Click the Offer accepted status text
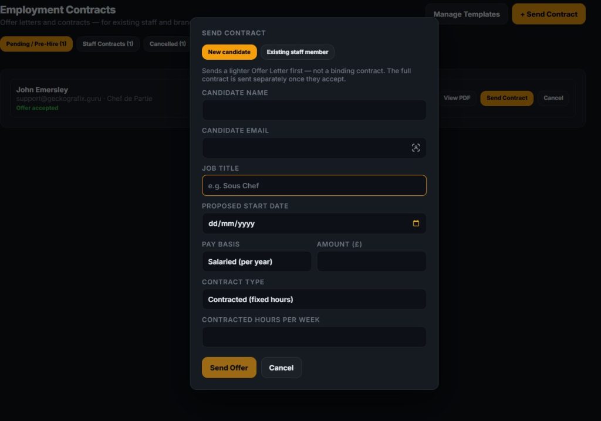Viewport: 601px width, 421px height. tap(37, 108)
